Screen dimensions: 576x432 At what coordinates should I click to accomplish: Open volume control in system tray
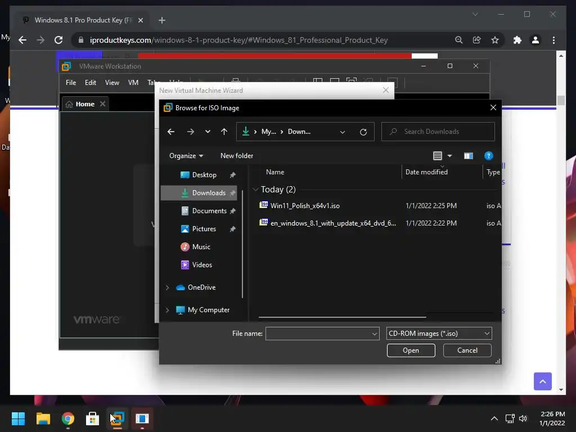pyautogui.click(x=523, y=418)
